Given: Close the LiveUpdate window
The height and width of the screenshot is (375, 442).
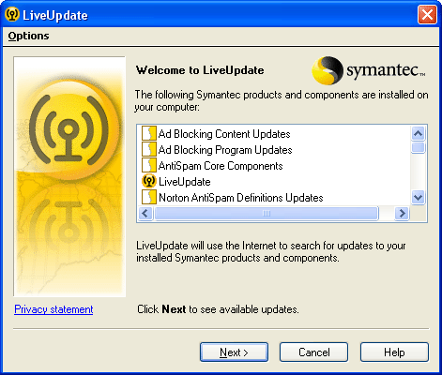Looking at the screenshot, I should 427,14.
